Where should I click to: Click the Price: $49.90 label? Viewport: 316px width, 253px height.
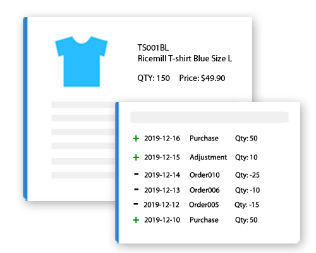coord(202,78)
